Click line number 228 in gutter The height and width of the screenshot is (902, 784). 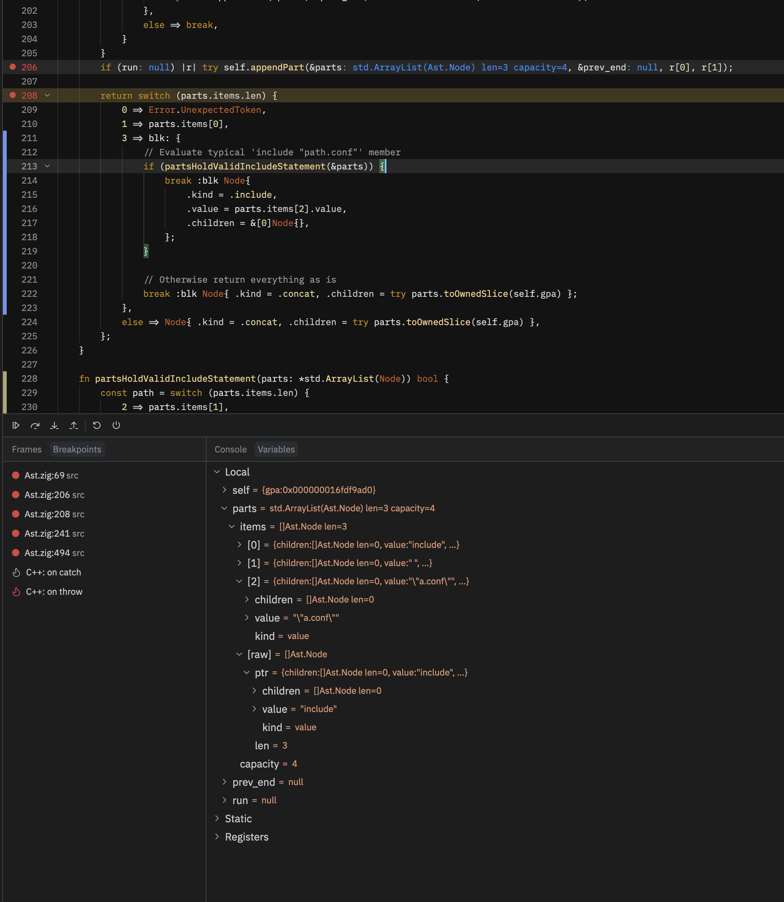[x=29, y=379]
